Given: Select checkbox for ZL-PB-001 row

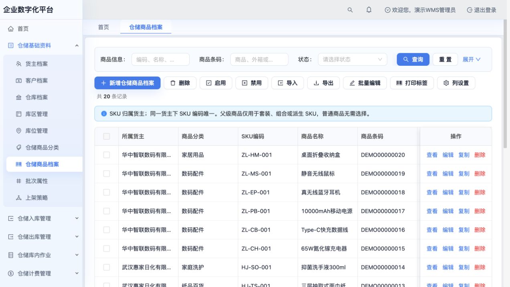Looking at the screenshot, I should click(x=107, y=211).
